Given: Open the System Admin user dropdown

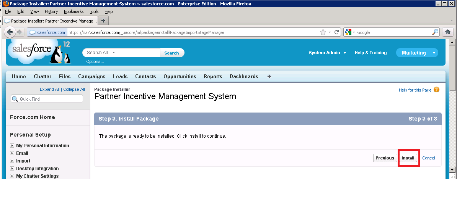Looking at the screenshot, I should [327, 53].
